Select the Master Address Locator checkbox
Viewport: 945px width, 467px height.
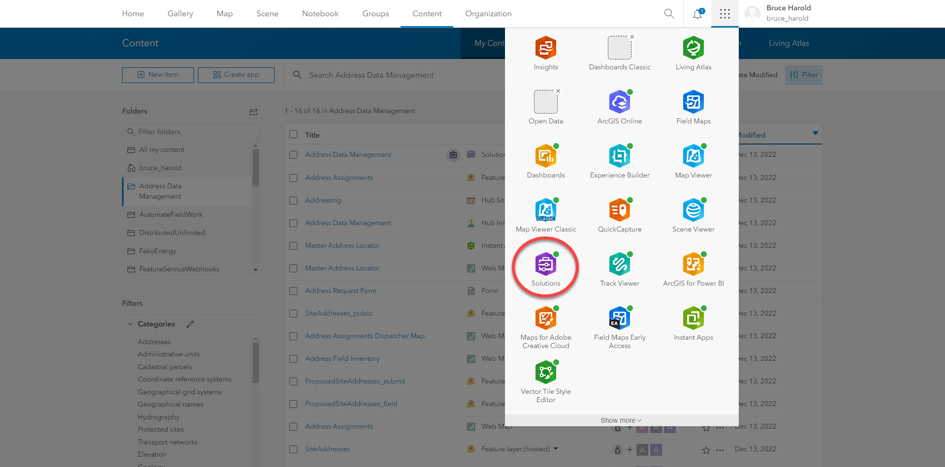[x=293, y=246]
